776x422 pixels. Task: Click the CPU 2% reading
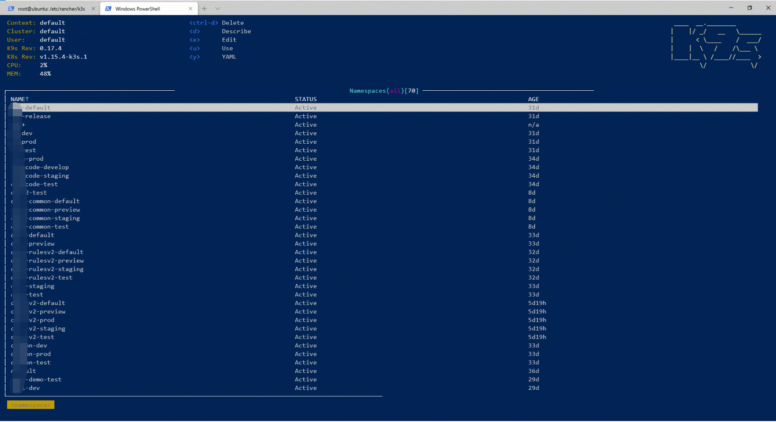44,65
